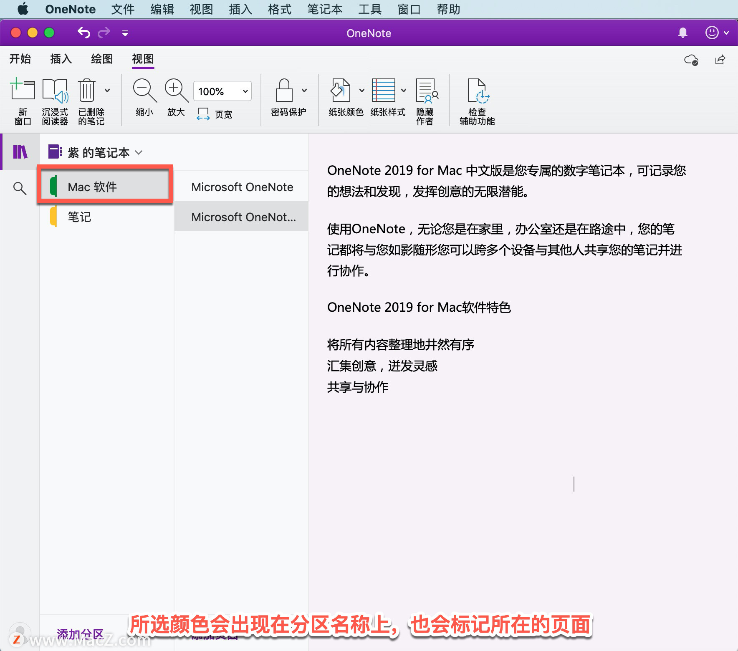Viewport: 738px width, 651px height.
Task: Expand the paper style dropdown arrow
Action: [x=403, y=90]
